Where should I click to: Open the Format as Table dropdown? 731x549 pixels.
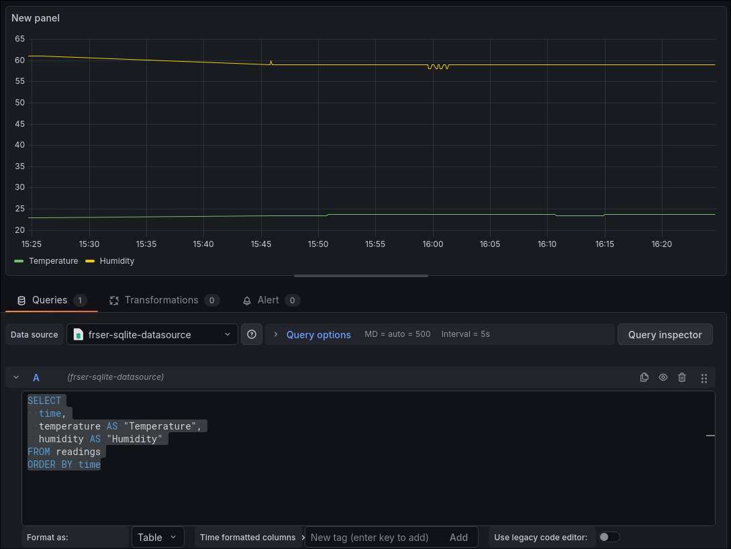[x=158, y=537]
